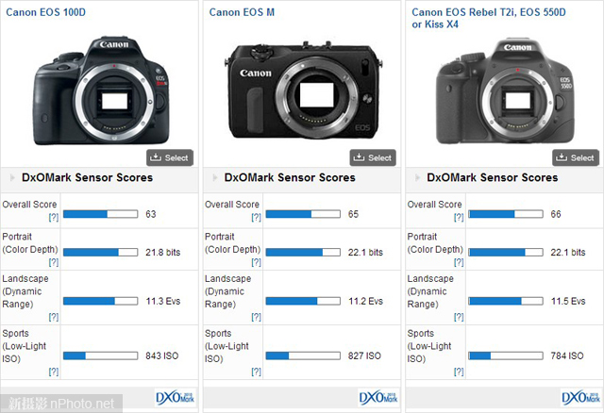The width and height of the screenshot is (604, 413).
Task: Click the Canon EOS 100D camera image
Action: (x=101, y=91)
